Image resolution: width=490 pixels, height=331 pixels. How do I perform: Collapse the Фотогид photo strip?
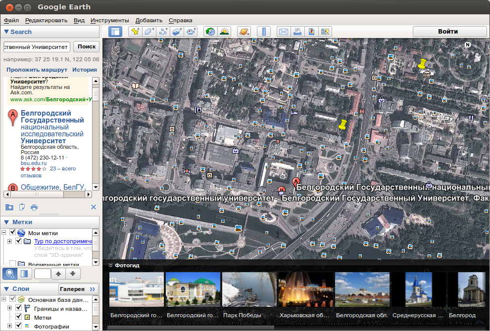pos(111,265)
